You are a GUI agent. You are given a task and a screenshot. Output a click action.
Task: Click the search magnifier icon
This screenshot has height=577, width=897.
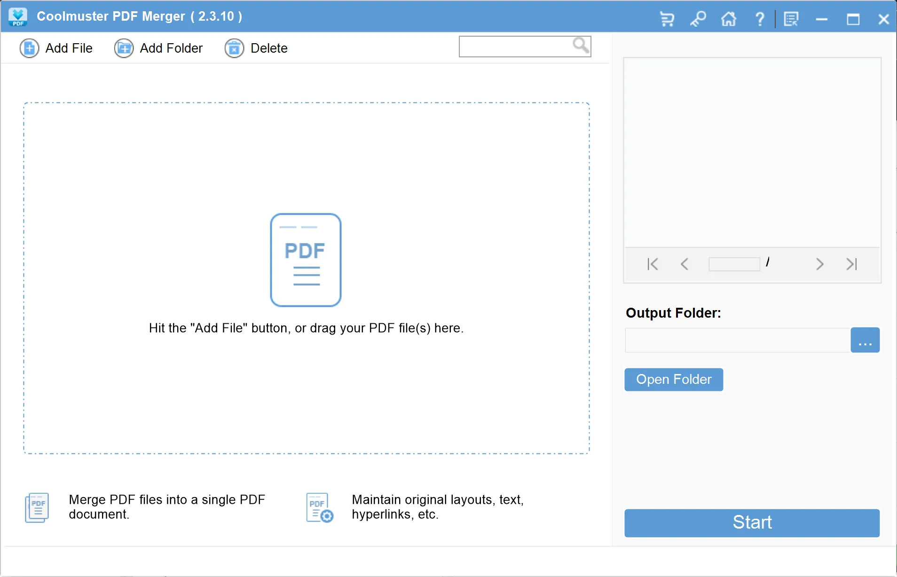pyautogui.click(x=581, y=46)
